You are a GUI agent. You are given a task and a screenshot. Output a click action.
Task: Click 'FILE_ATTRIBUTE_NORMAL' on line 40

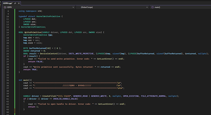(153, 96)
